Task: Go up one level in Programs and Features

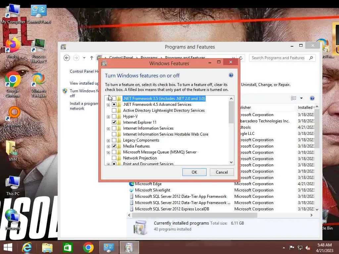Action: click(92, 58)
